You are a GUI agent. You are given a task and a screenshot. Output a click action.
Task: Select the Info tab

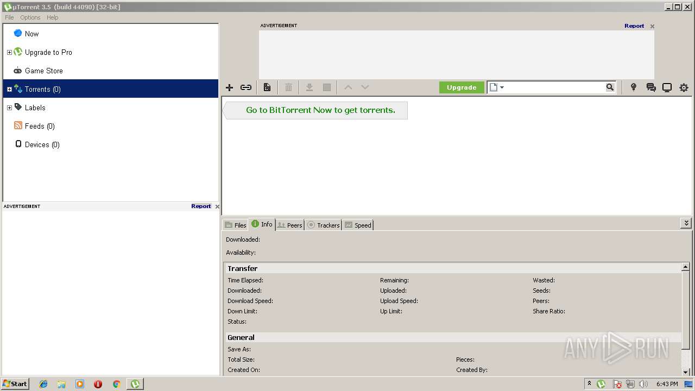262,224
